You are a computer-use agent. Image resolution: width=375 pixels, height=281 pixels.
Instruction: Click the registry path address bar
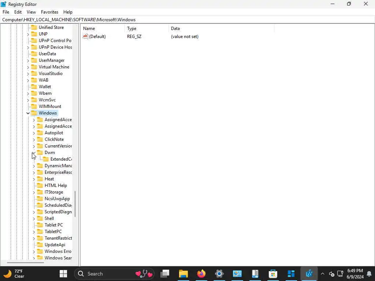tap(187, 20)
